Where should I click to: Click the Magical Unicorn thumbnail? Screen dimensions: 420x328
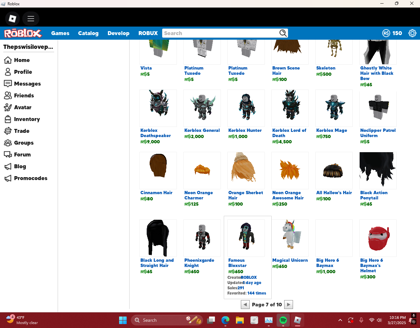[x=290, y=238]
